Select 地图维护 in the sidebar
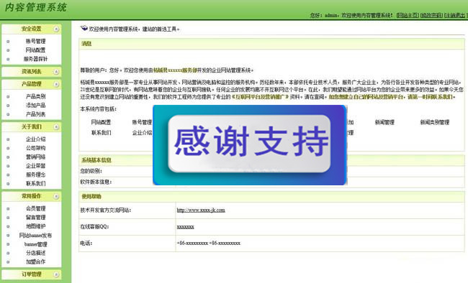The width and height of the screenshot is (468, 283). (x=35, y=226)
